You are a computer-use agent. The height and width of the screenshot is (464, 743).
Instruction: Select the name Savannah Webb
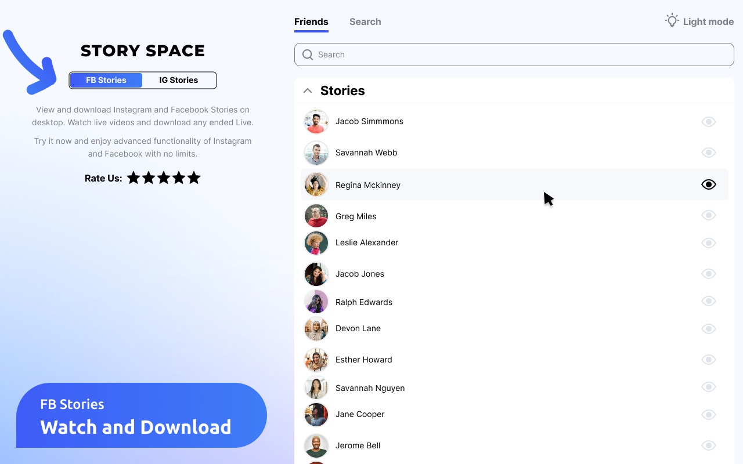coord(366,153)
